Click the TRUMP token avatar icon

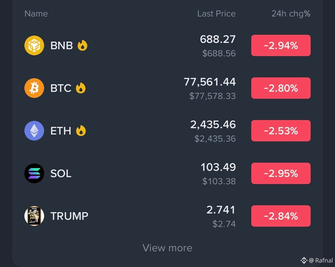34,216
